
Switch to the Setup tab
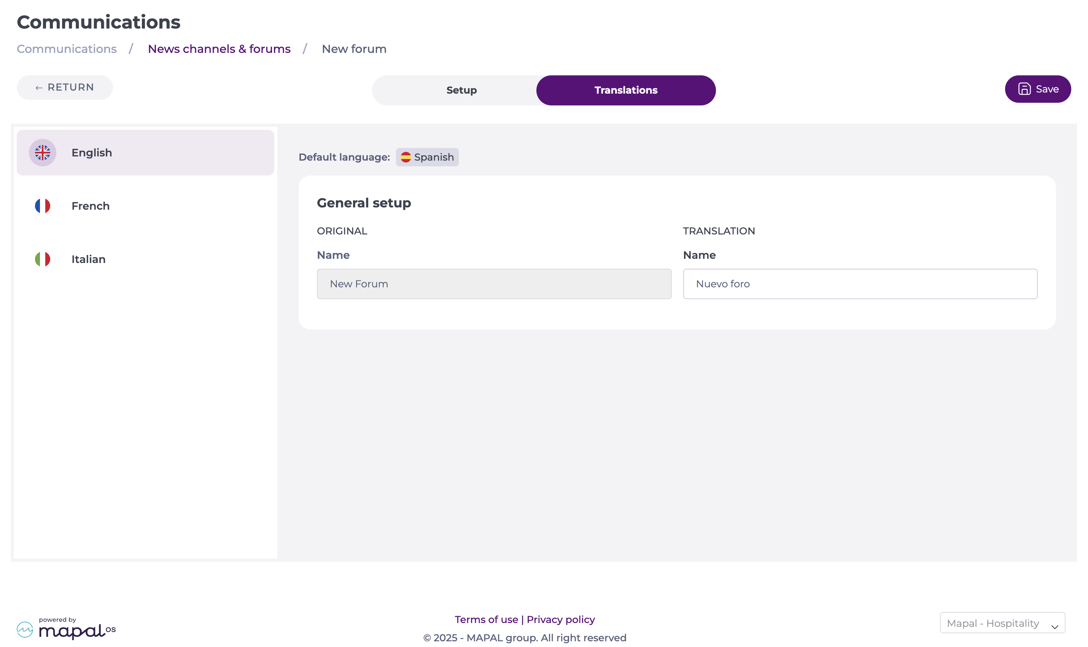point(461,90)
